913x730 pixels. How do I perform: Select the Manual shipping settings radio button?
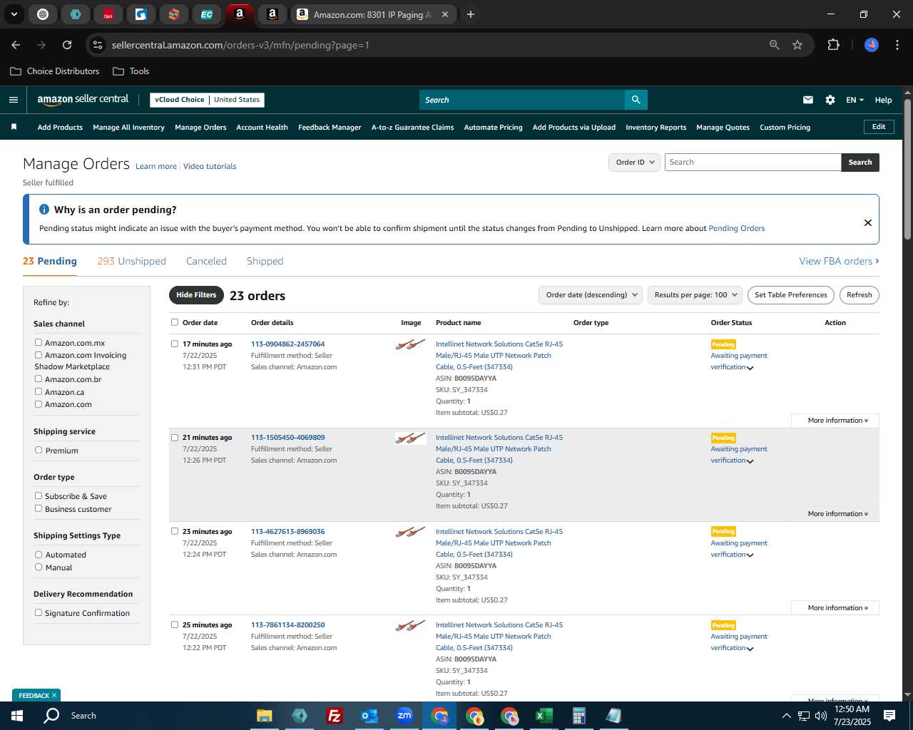pos(39,567)
